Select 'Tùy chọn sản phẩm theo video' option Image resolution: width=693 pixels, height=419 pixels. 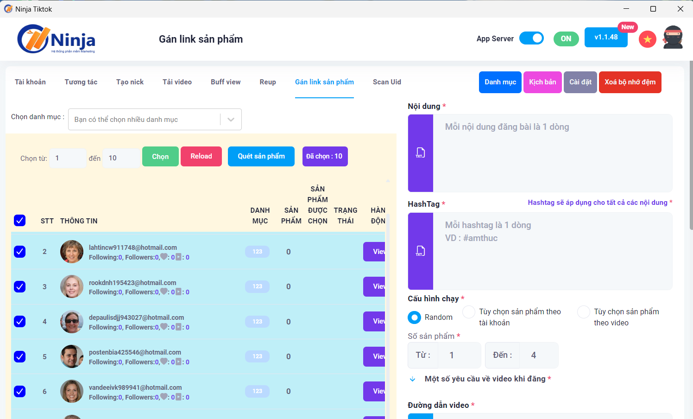pyautogui.click(x=584, y=312)
